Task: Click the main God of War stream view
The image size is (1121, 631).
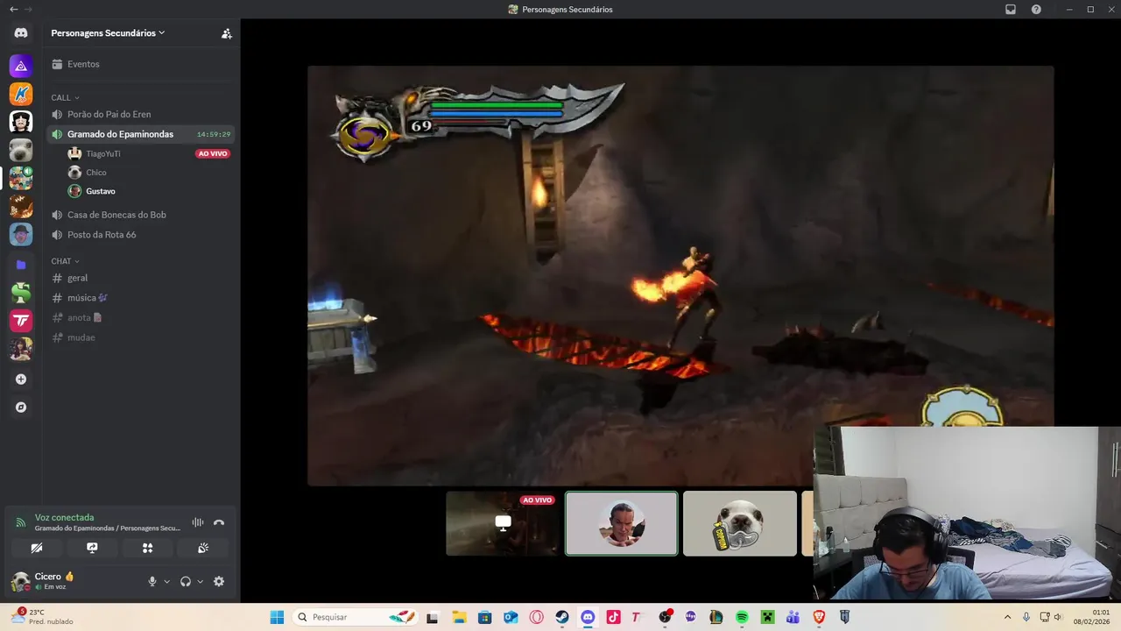Action: [680, 275]
